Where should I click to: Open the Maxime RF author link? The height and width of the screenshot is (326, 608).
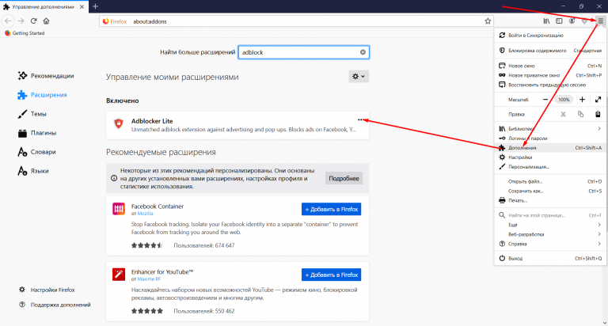coord(149,279)
